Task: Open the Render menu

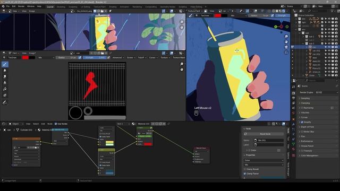Action: [x=21, y=6]
